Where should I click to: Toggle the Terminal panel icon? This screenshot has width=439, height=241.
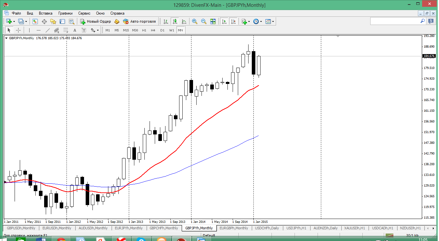(x=62, y=21)
